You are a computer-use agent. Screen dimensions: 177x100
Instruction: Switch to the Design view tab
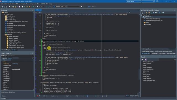[x=132, y=96]
